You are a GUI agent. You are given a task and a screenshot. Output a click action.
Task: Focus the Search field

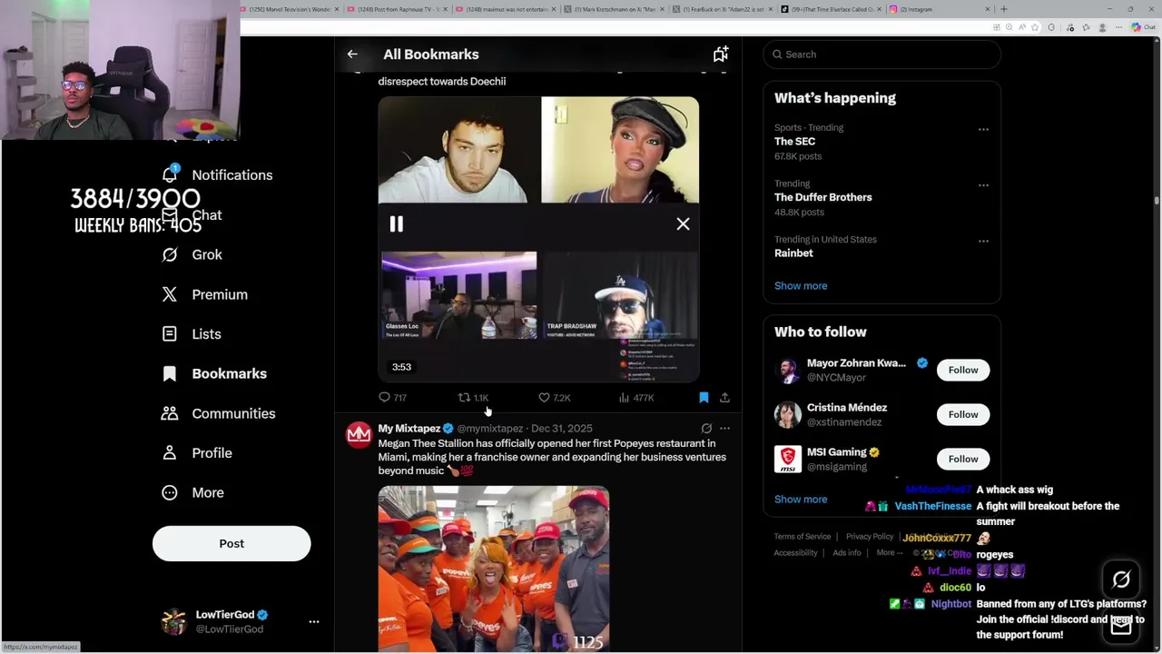pyautogui.click(x=881, y=54)
